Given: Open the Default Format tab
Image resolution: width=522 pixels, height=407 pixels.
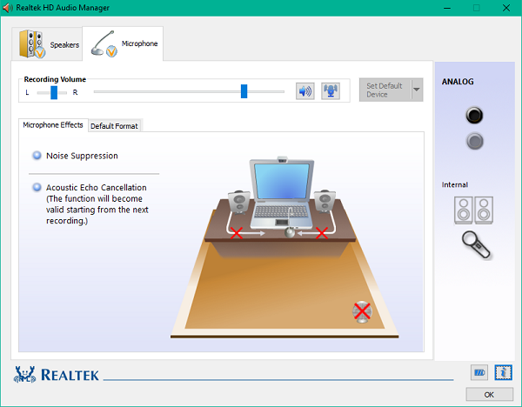Looking at the screenshot, I should [x=114, y=126].
